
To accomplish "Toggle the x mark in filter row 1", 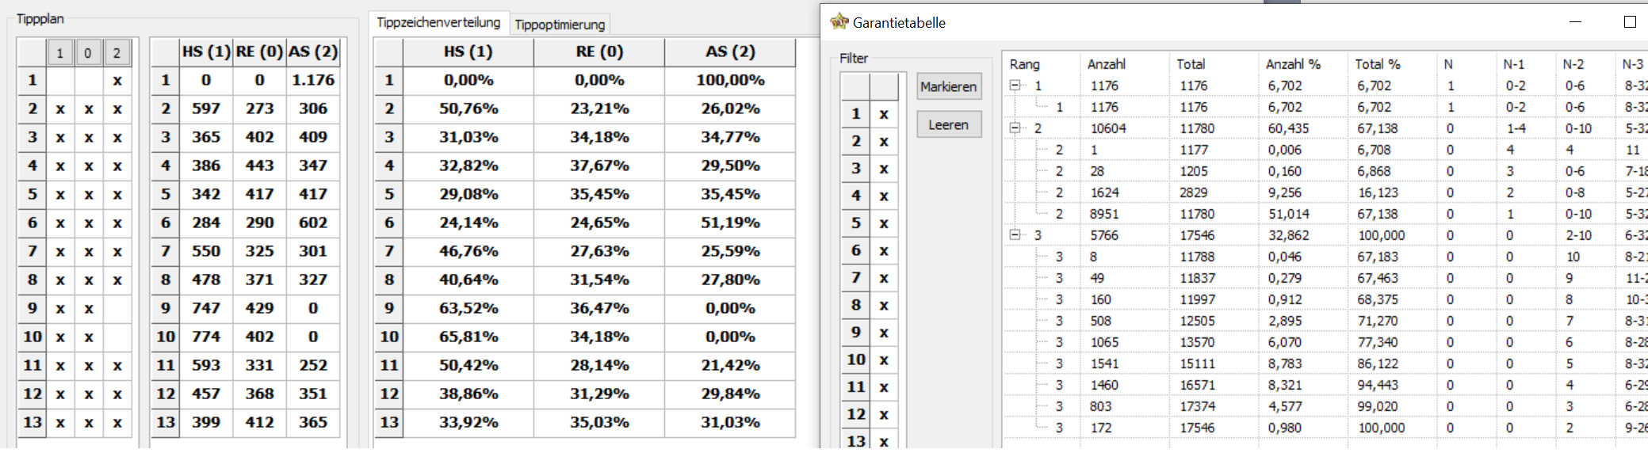I will [x=884, y=115].
